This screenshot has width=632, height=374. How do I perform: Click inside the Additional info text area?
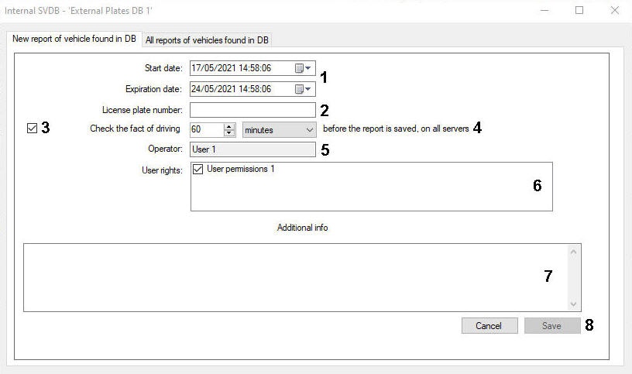(294, 277)
